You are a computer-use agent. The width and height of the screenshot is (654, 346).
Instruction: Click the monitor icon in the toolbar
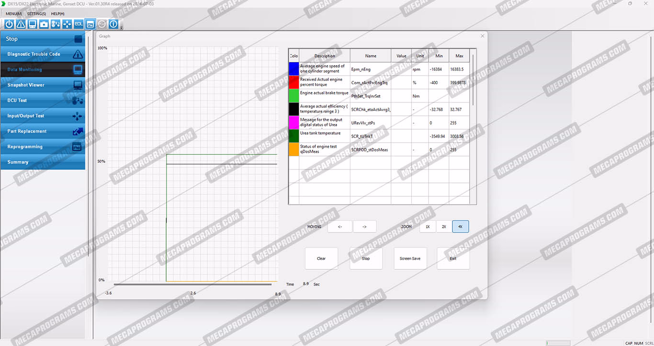(33, 24)
